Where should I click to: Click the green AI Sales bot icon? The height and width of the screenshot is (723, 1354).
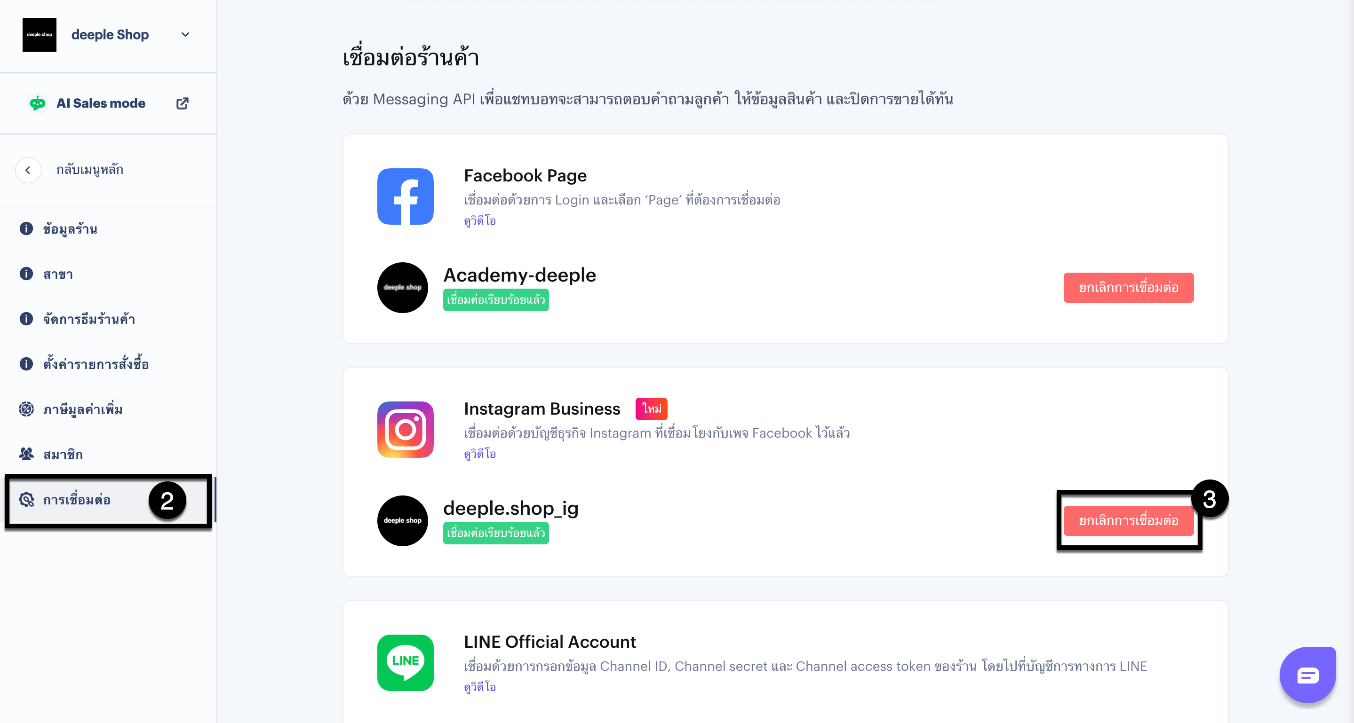coord(37,103)
